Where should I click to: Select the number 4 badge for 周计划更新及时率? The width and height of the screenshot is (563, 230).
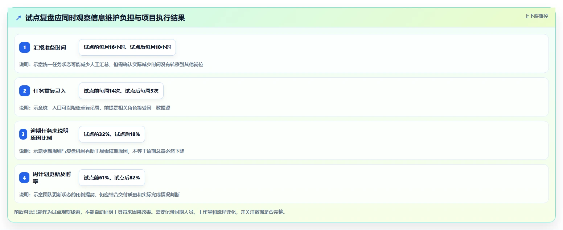(25, 178)
